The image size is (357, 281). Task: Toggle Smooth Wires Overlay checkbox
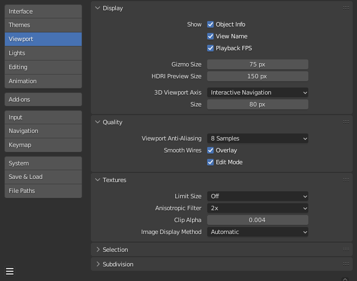211,150
